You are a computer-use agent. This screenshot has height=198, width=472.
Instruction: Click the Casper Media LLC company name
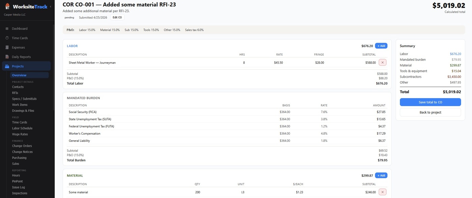(x=14, y=15)
